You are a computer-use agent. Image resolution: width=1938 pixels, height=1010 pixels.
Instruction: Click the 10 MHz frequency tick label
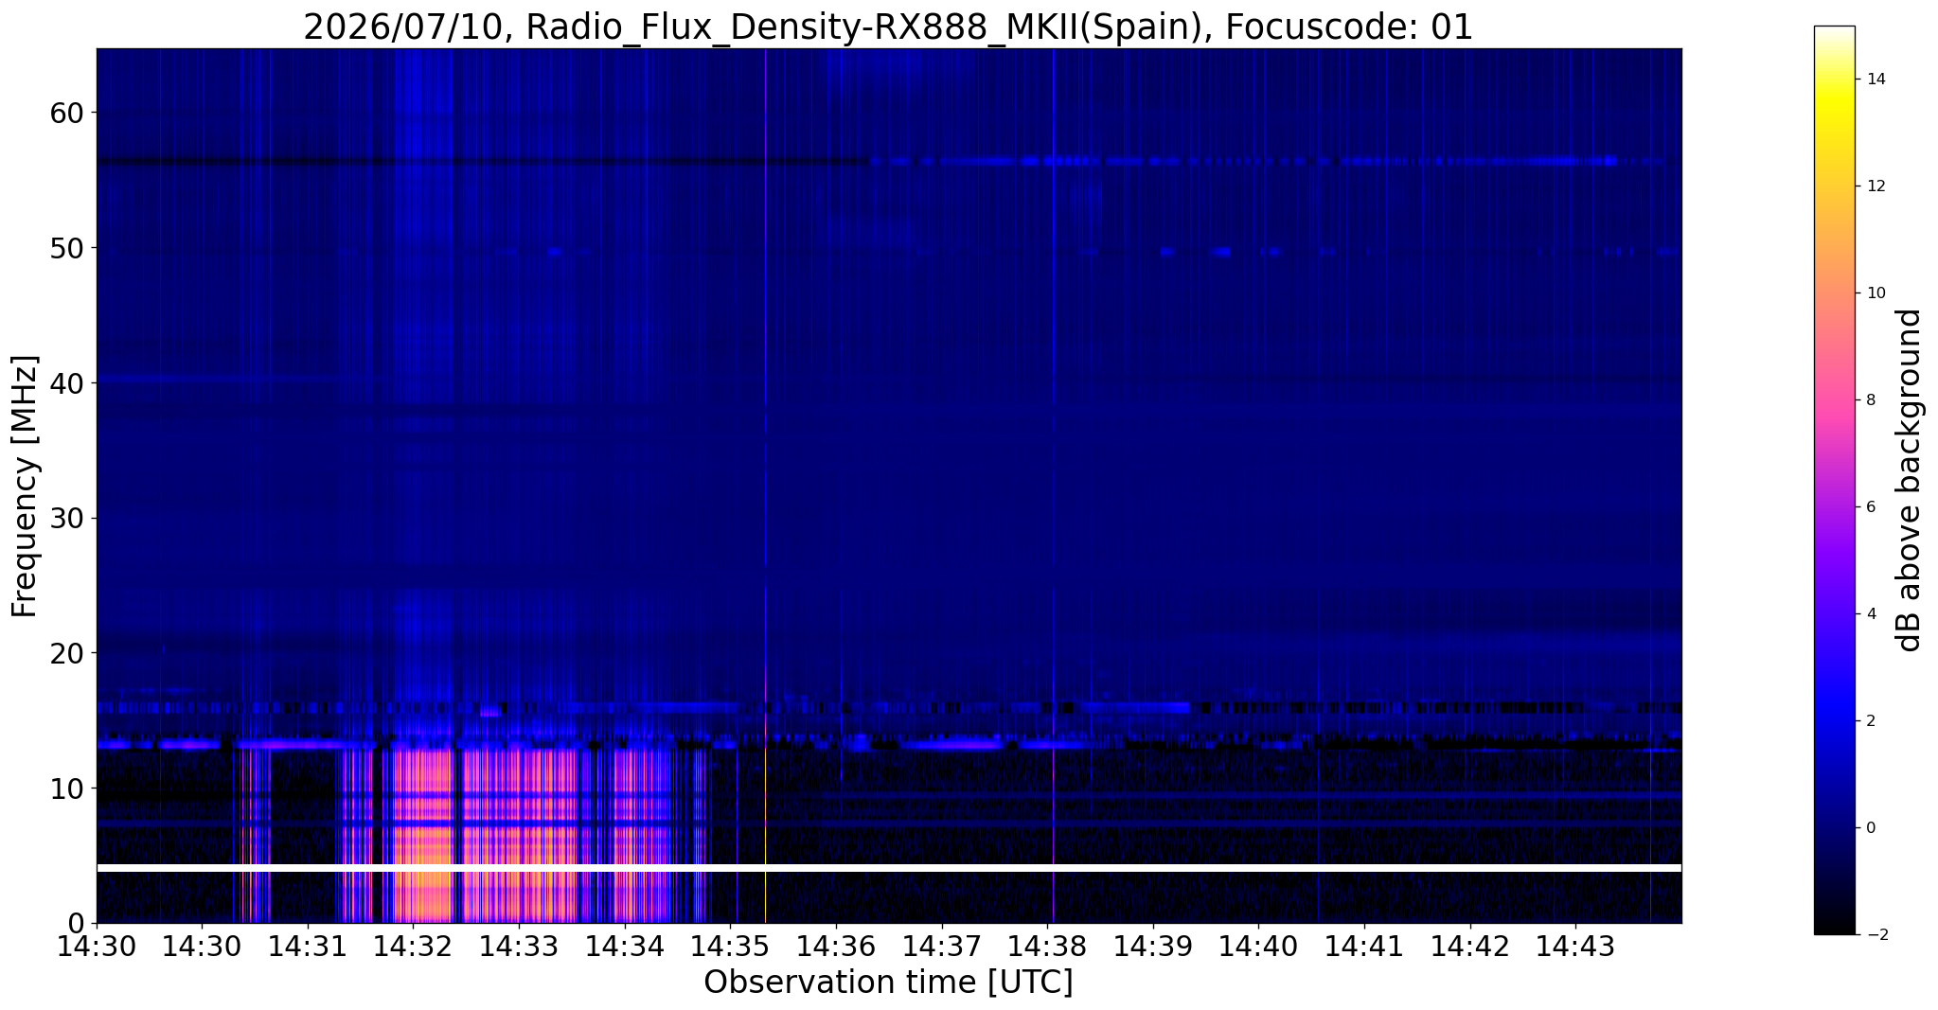67,788
